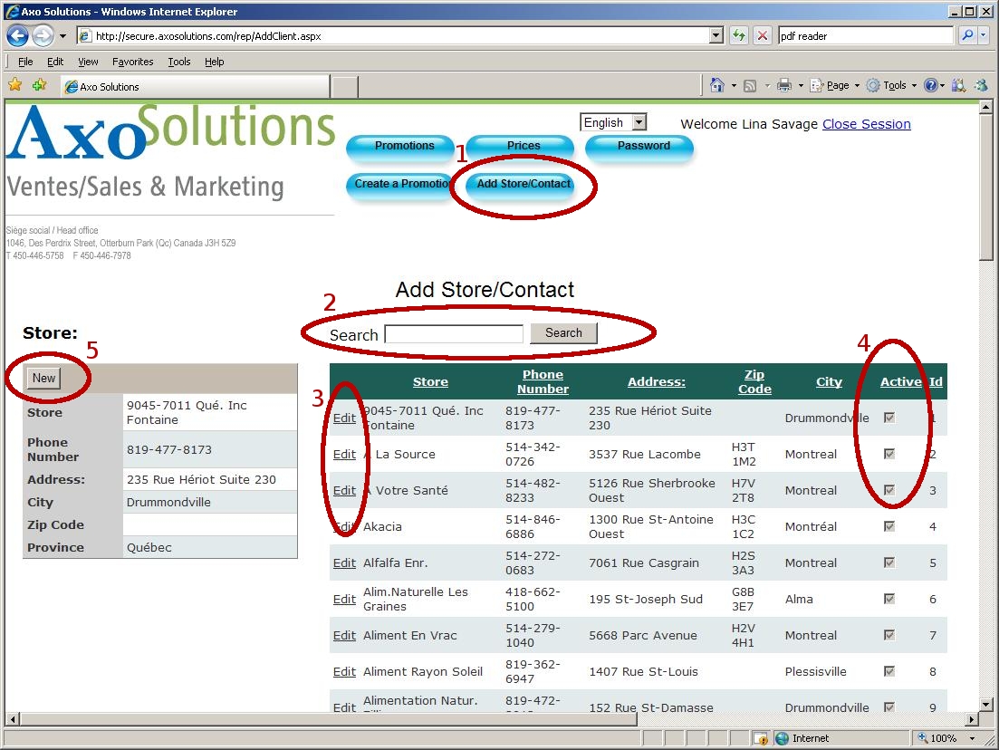Click the Tools gear icon in command bar
This screenshot has height=750, width=999.
(873, 85)
